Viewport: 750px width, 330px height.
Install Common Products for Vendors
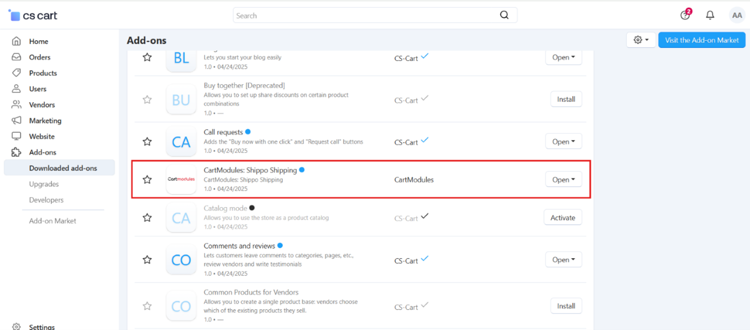[566, 306]
